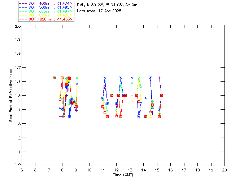Click the AOT 870nm legend entry

click(x=45, y=15)
